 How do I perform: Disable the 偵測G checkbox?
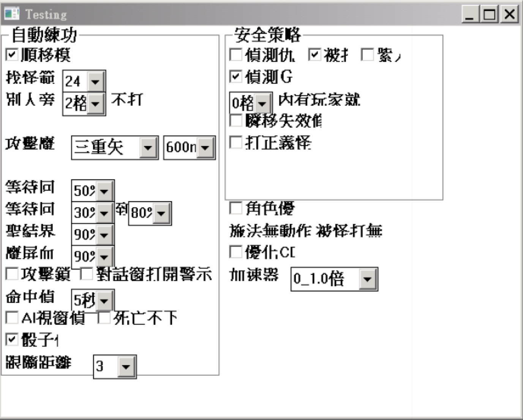tap(236, 77)
